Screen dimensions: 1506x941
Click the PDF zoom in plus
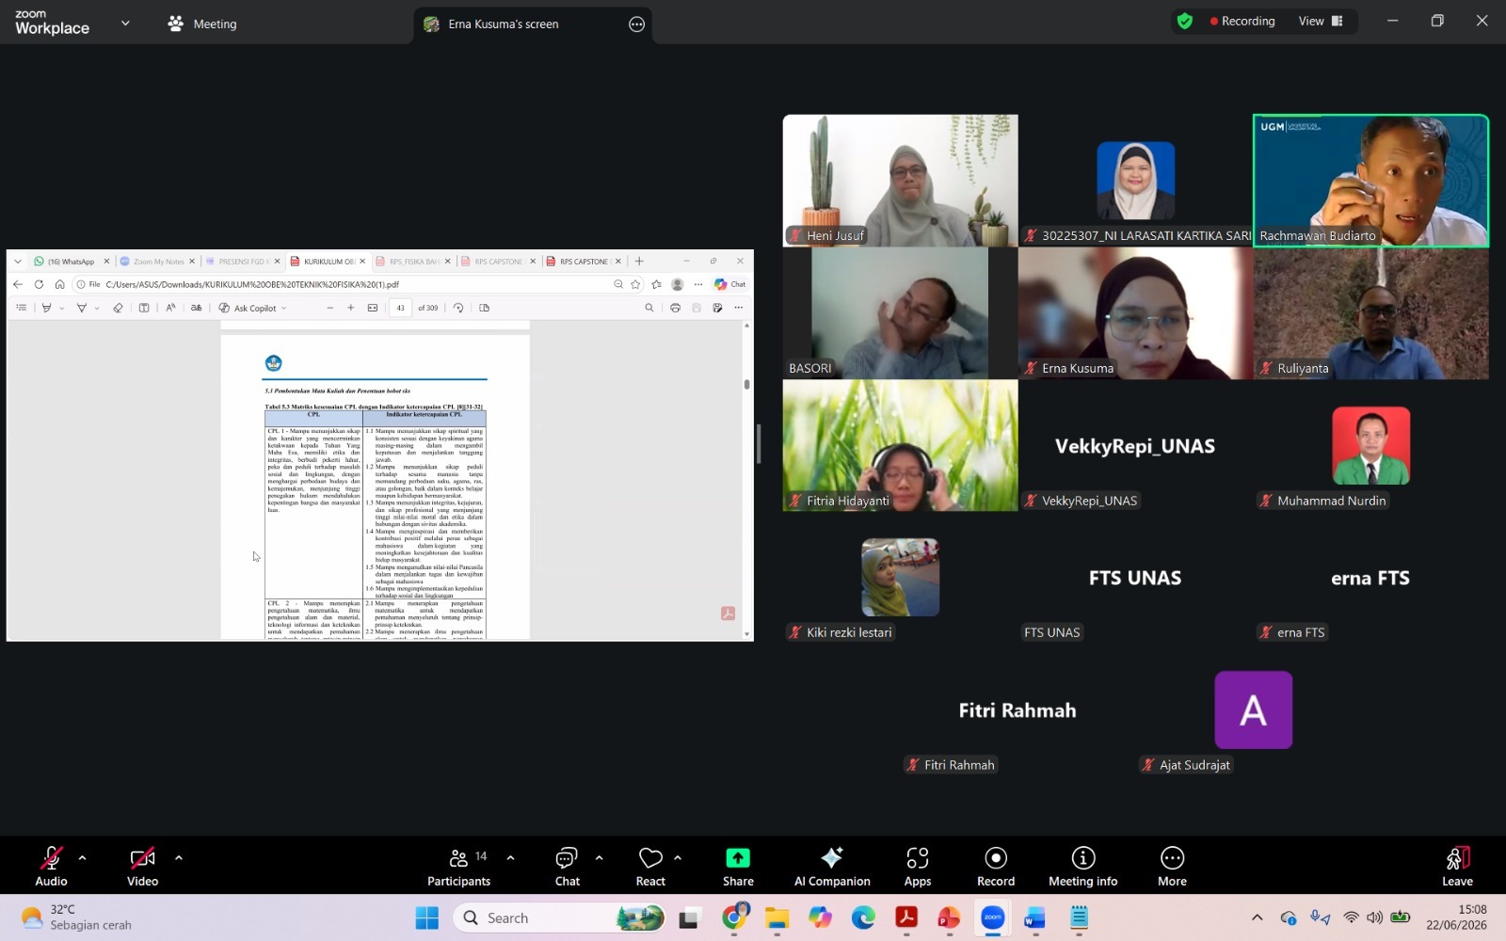pos(351,308)
